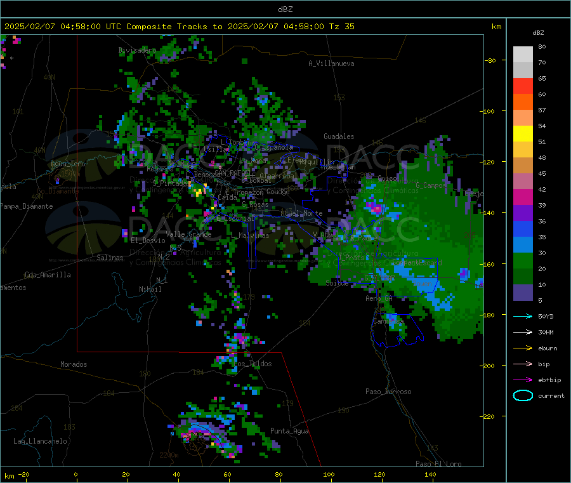Click the 'Soitue' map label

pyautogui.click(x=337, y=282)
